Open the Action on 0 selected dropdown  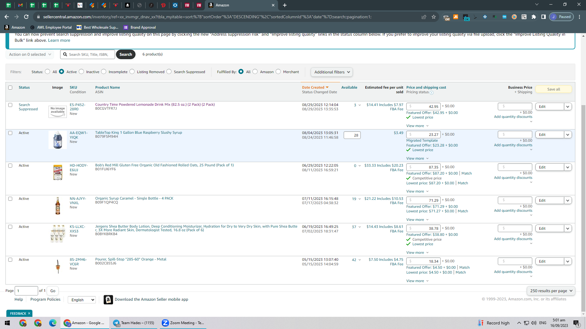[30, 55]
